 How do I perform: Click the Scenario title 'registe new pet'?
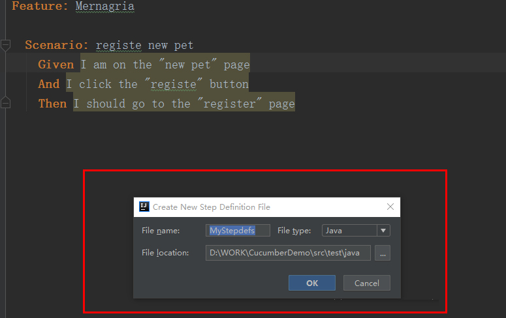click(x=144, y=45)
